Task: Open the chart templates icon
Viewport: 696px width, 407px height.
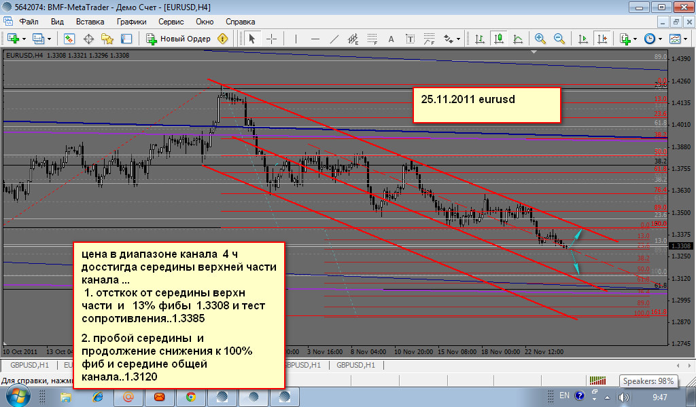Action: point(675,39)
